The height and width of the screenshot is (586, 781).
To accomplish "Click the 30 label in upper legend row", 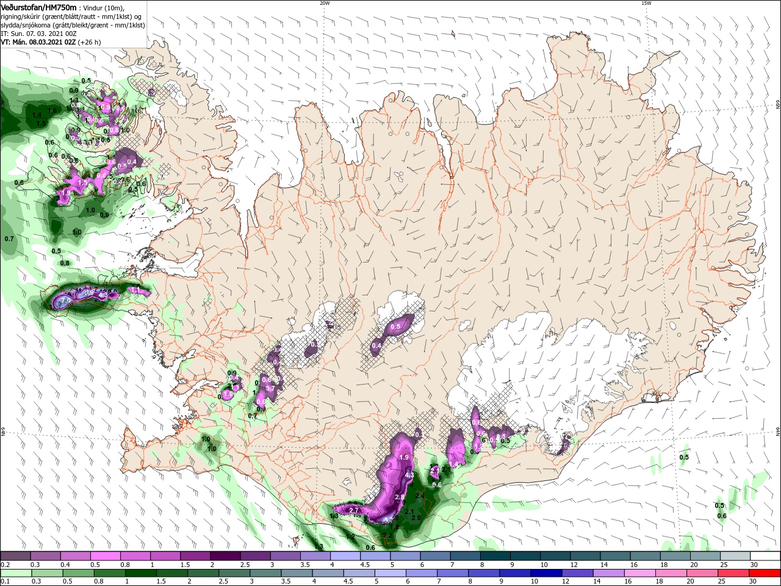I will (x=754, y=565).
